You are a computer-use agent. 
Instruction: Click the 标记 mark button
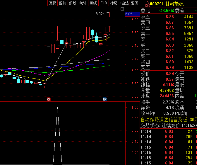pyautogui.click(x=114, y=3)
